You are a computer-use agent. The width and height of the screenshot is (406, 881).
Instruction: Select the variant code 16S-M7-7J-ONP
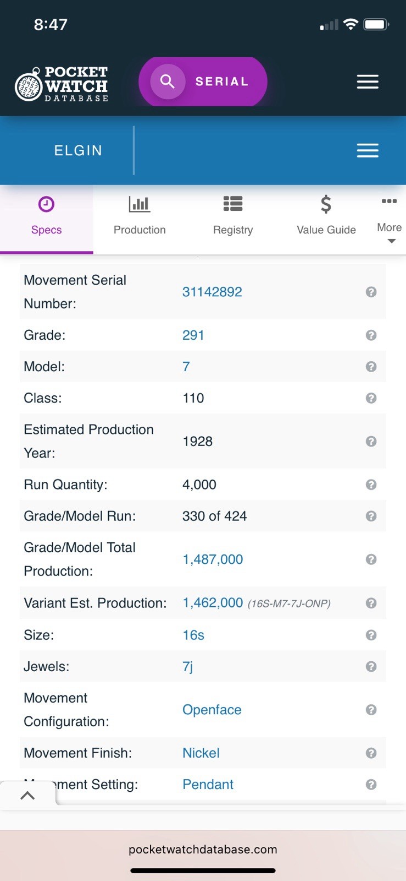click(289, 603)
